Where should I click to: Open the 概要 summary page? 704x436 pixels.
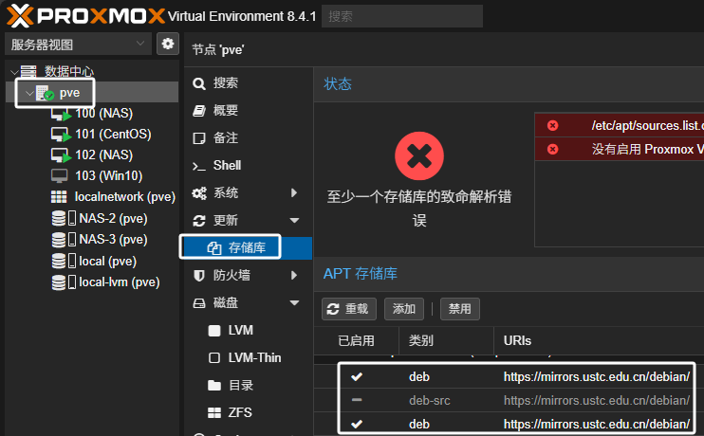click(x=226, y=110)
